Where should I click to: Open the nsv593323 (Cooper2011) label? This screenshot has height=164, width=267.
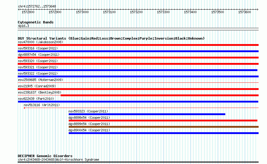(88, 111)
